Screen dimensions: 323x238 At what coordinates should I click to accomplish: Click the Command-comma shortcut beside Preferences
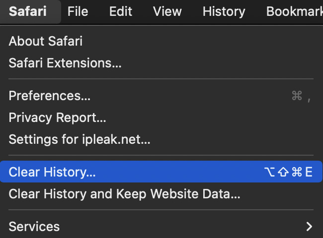(301, 96)
